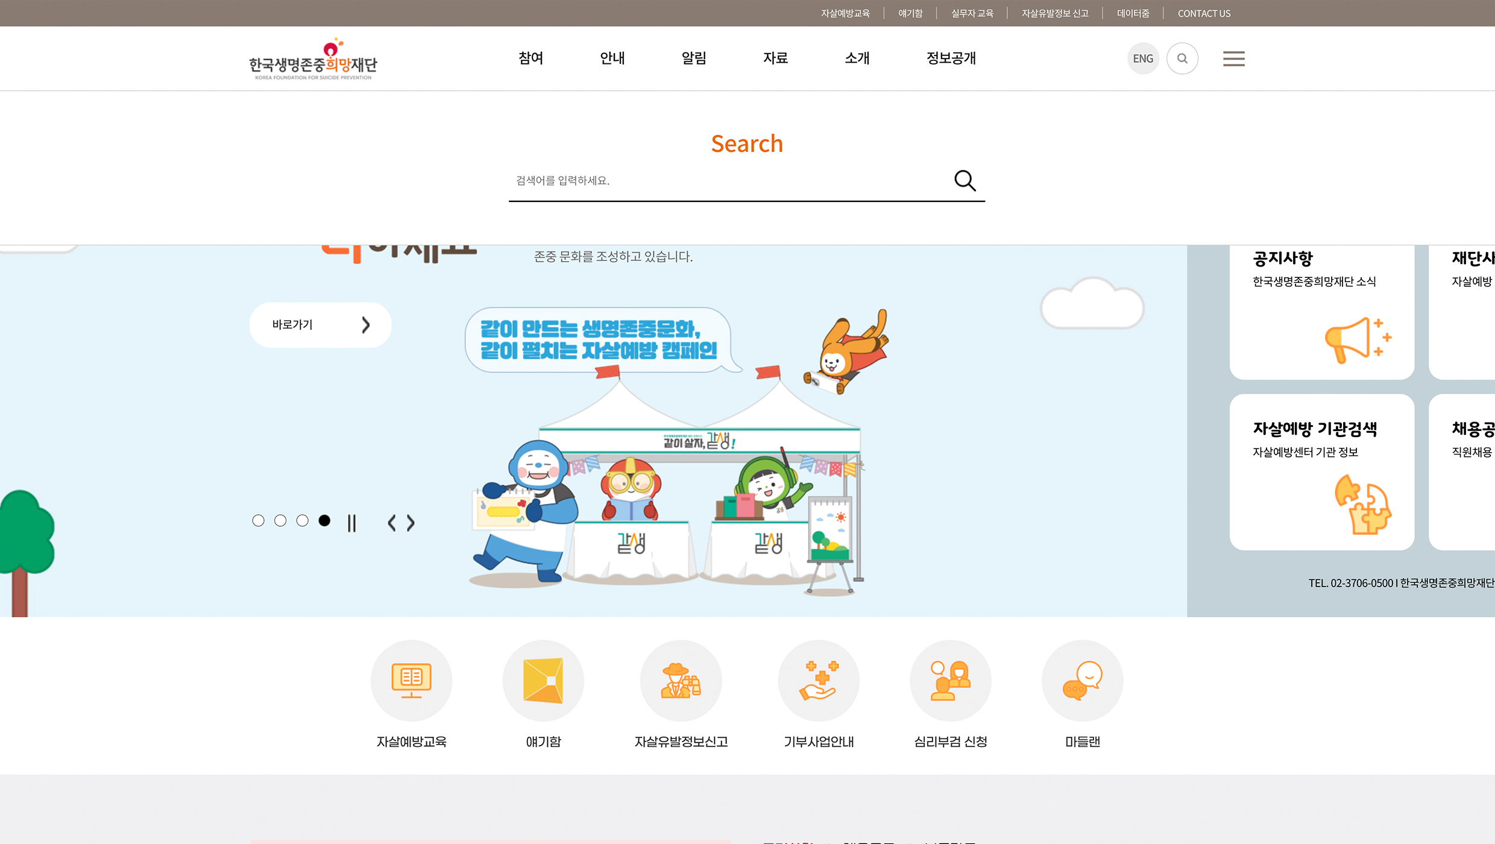Screen dimensions: 1495x844
Task: Select the first slide indicator dot
Action: pos(258,520)
